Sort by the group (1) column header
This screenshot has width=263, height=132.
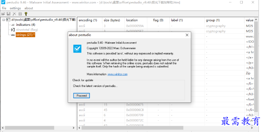coord(224,20)
